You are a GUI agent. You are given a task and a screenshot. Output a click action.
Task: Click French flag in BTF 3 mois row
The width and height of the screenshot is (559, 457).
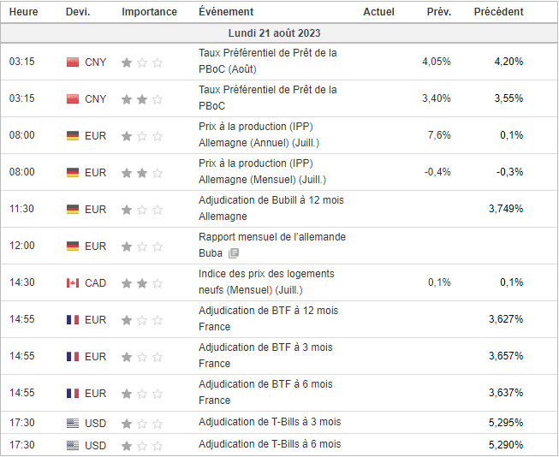[73, 356]
